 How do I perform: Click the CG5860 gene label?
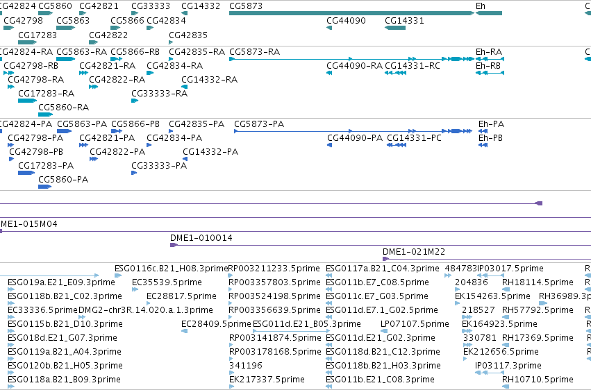(x=55, y=6)
